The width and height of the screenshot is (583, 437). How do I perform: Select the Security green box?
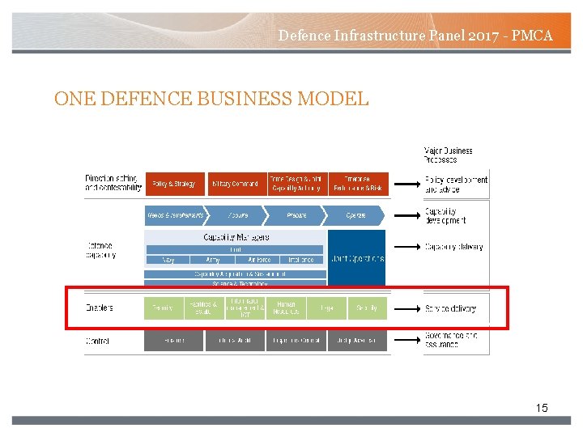[368, 308]
